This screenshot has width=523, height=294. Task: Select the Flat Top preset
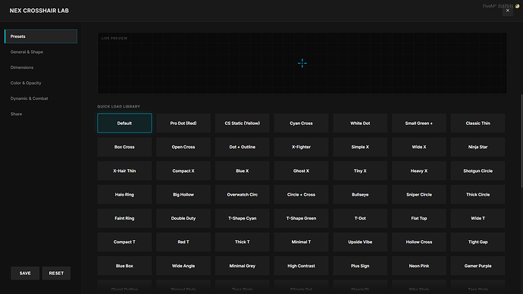click(419, 218)
